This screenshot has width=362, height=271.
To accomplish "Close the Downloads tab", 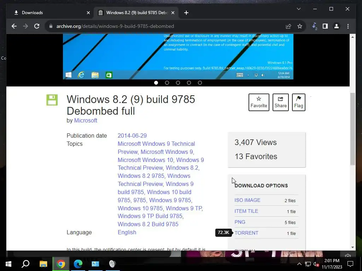I will click(88, 13).
